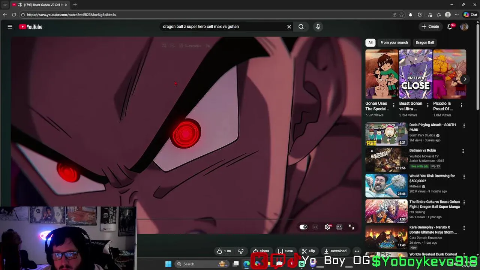Open options for Kara Gameplay video

[x=464, y=228]
